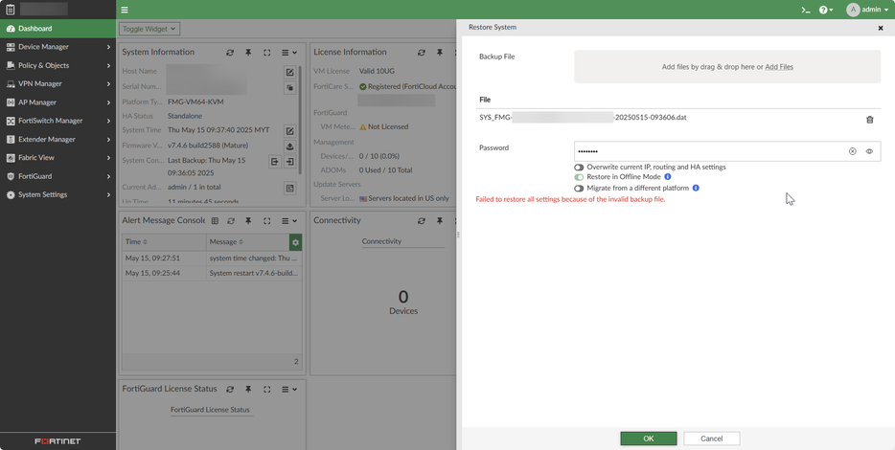
Task: Close the Restore System panel
Action: [881, 28]
